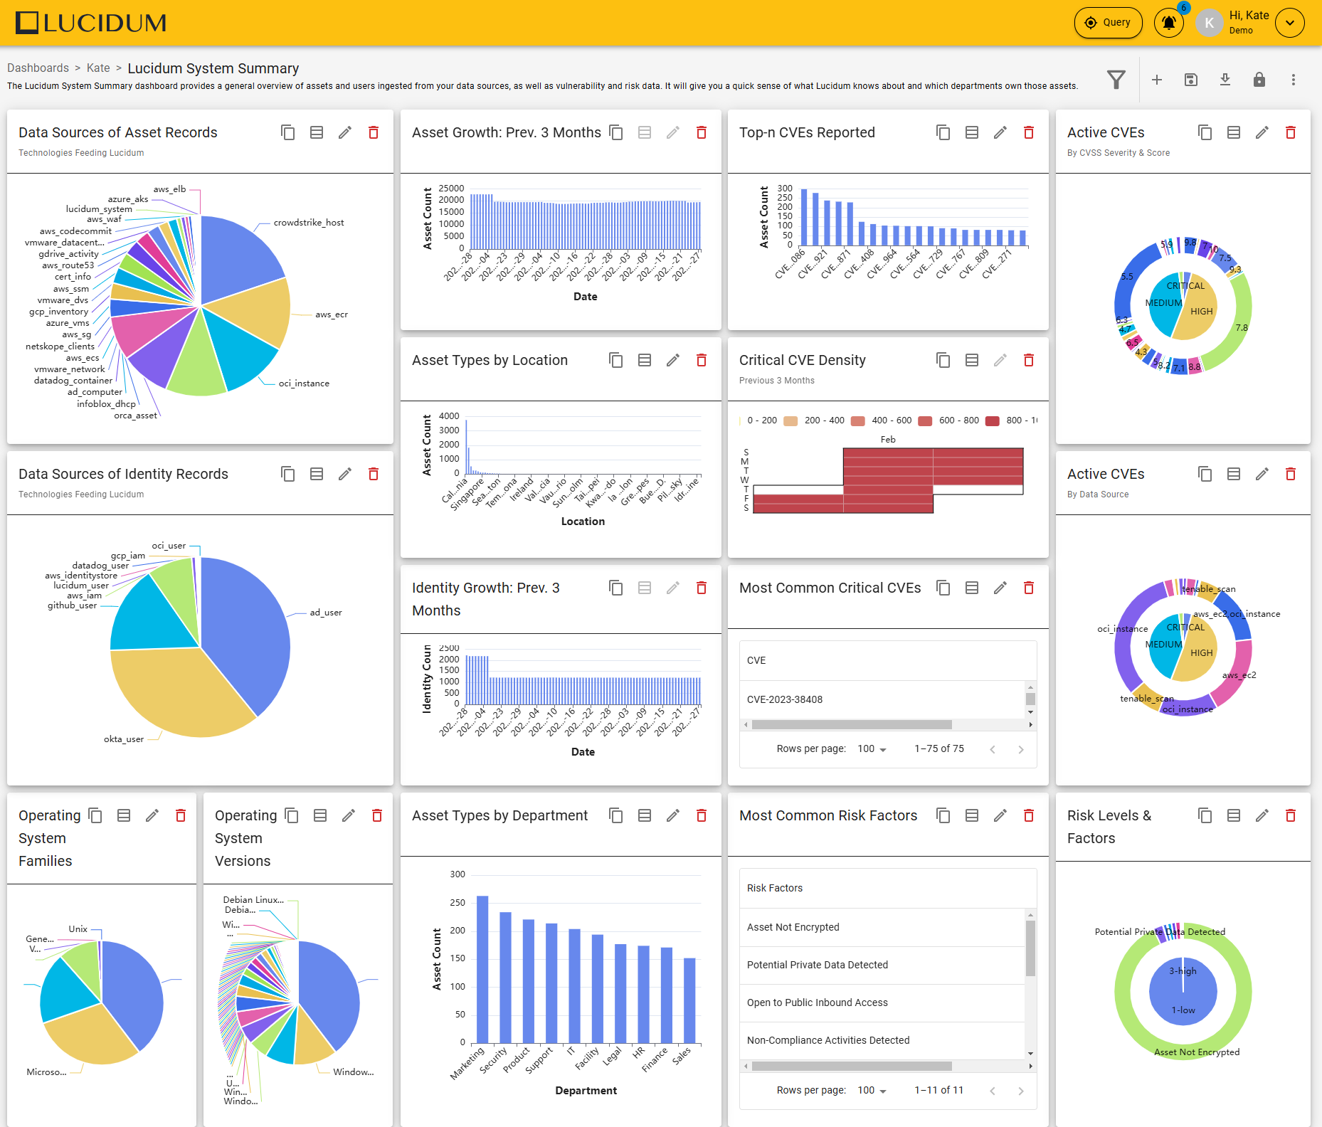Image resolution: width=1322 pixels, height=1127 pixels.
Task: Go to previous page in Risk Factors table
Action: pyautogui.click(x=993, y=1091)
